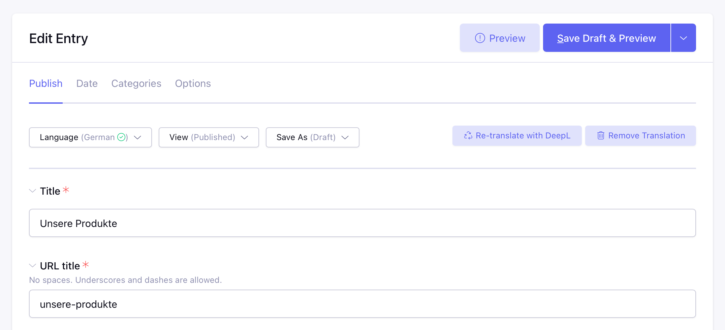Open the save options dropdown arrow
725x330 pixels.
(684, 38)
